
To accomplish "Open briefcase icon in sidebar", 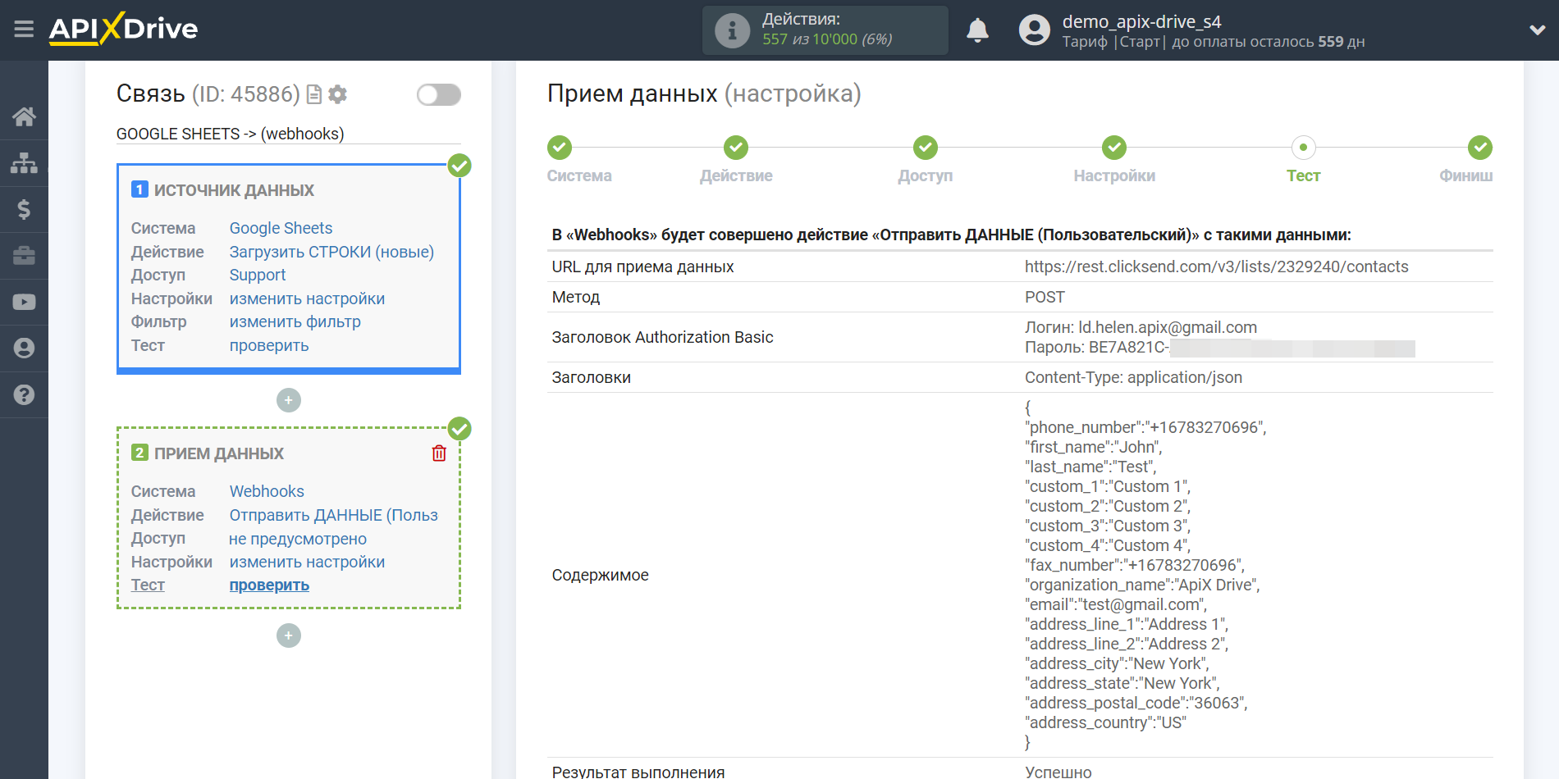I will tap(24, 256).
